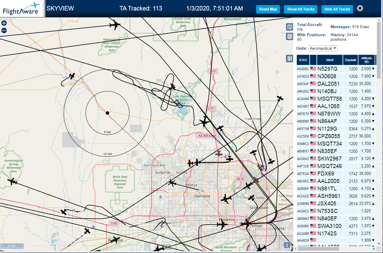Click ICAO code A6A839 in the table

(x=302, y=240)
